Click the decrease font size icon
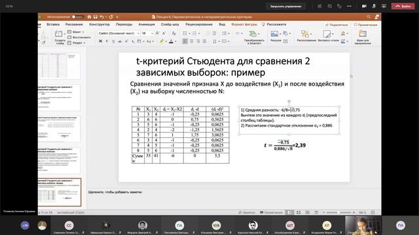419x235 pixels. pyautogui.click(x=164, y=33)
